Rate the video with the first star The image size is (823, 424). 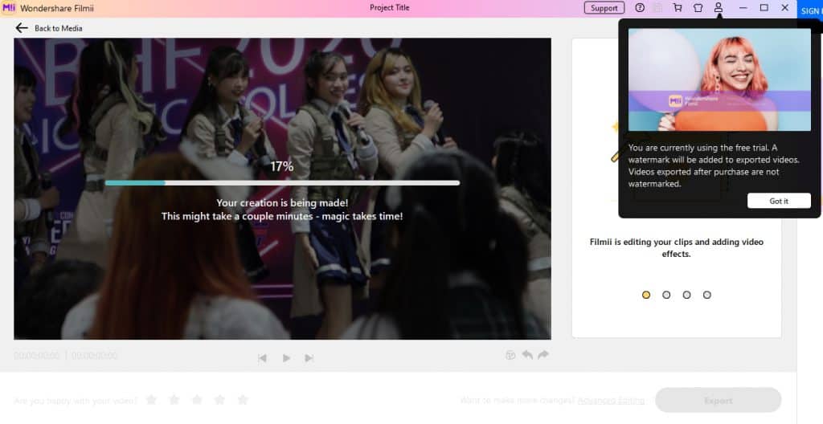[150, 399]
